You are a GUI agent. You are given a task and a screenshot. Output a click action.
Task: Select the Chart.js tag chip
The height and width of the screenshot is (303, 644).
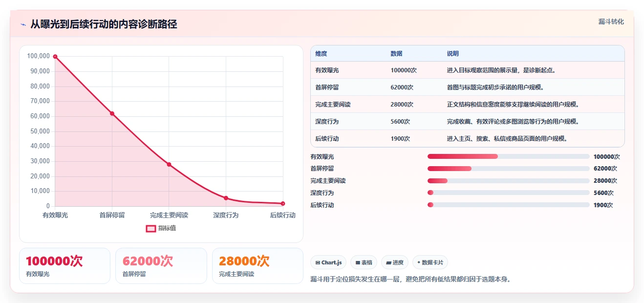328,262
